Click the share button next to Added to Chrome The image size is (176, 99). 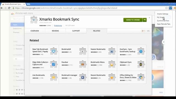145,20
